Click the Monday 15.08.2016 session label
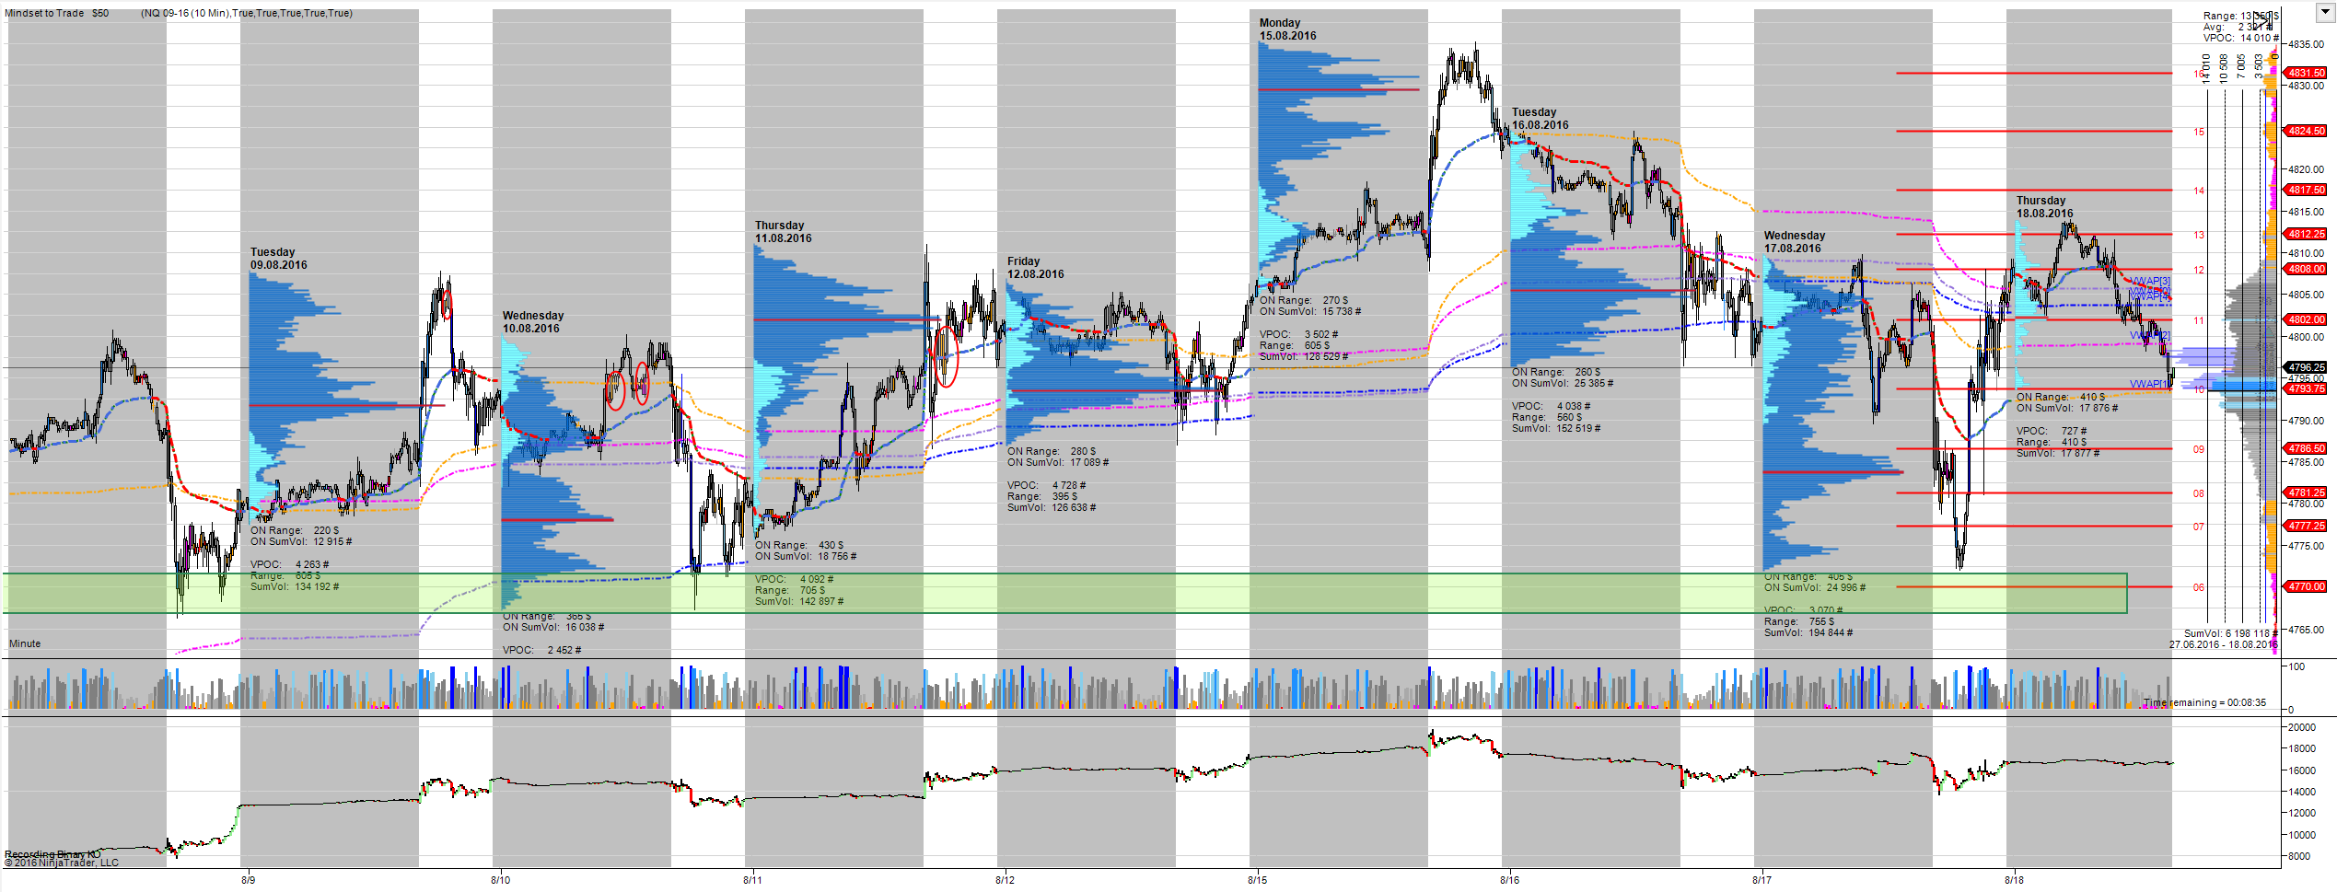Screen dimensions: 2337x892 point(1288,29)
